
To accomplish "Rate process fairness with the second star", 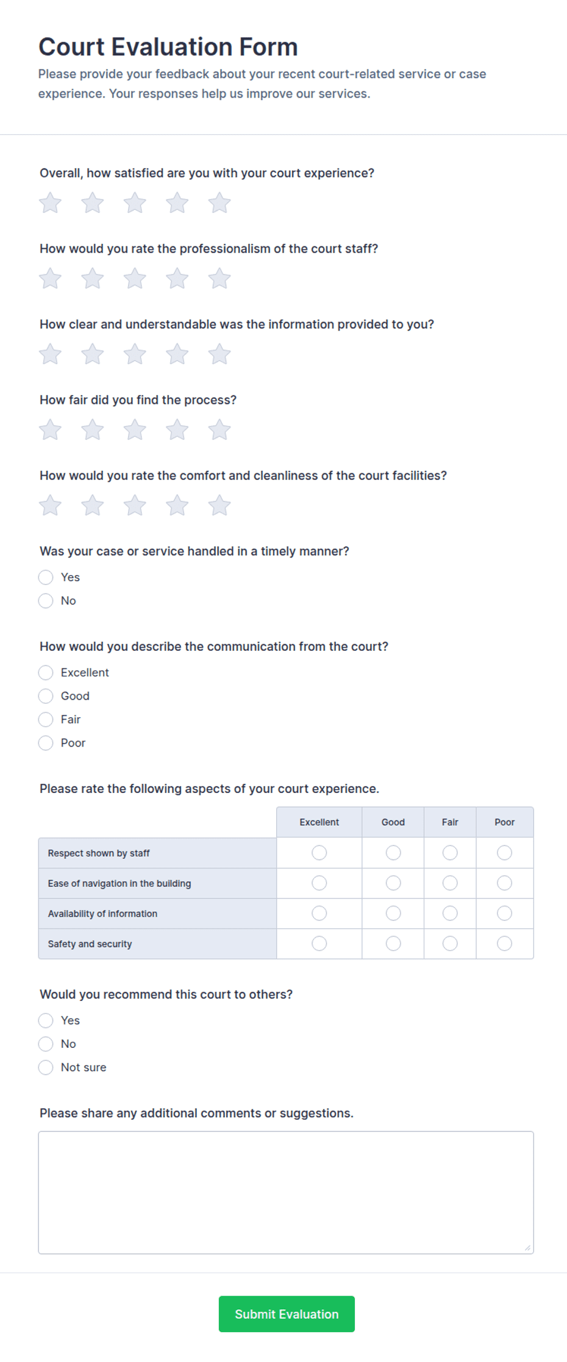I will point(93,430).
